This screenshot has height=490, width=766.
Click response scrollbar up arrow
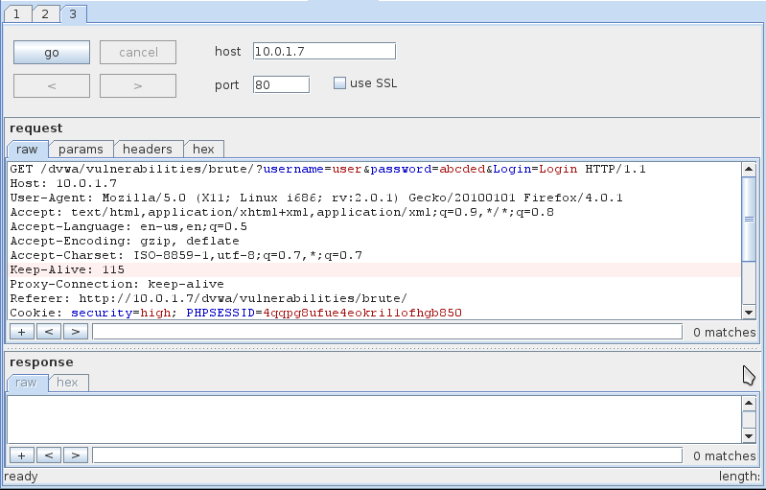pos(749,404)
